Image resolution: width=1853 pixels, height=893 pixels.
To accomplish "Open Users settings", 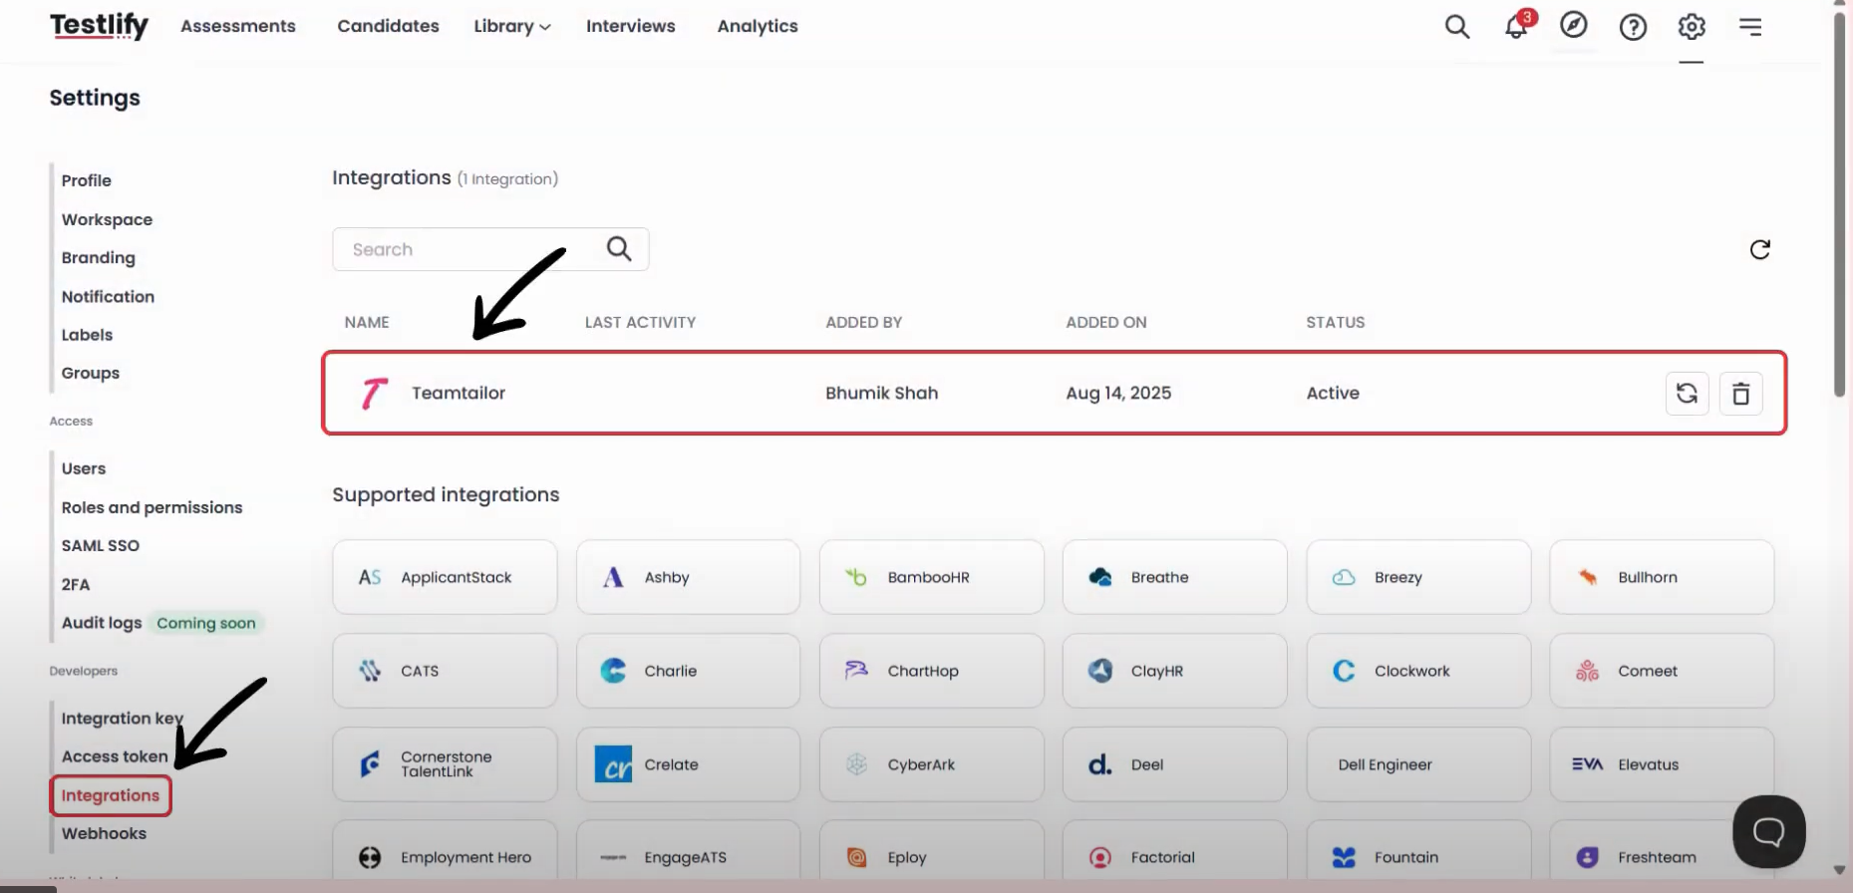I will coord(84,468).
